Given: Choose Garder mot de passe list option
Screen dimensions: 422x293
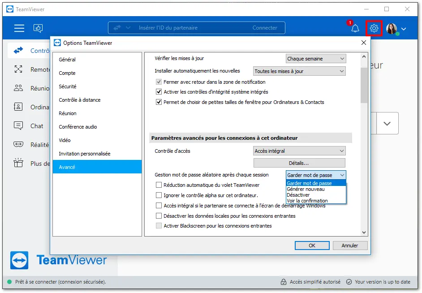Looking at the screenshot, I should [316, 183].
